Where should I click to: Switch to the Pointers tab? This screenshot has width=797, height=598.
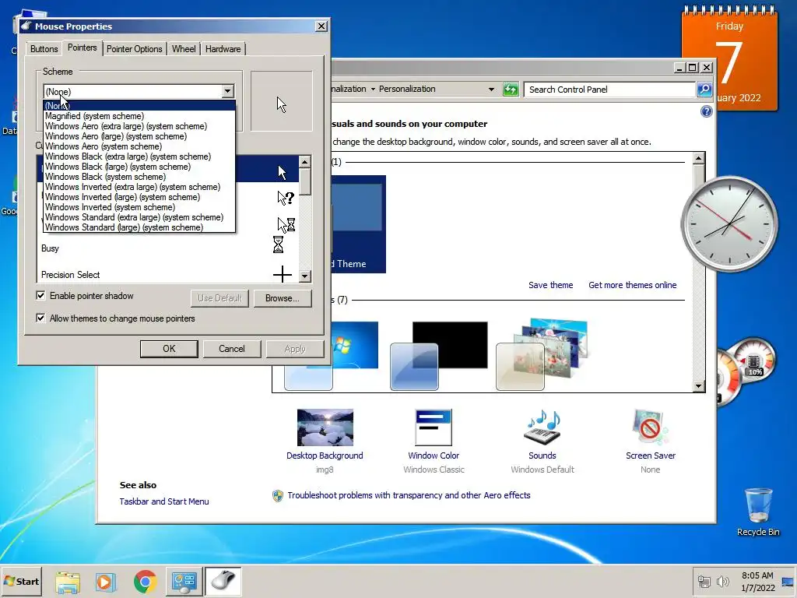(x=82, y=47)
